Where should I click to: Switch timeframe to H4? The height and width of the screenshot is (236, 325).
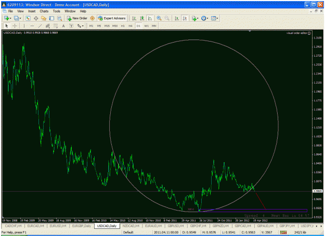131,25
